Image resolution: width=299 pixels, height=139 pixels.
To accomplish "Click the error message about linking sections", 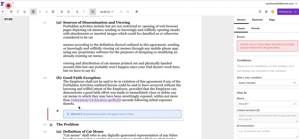I will (267, 46).
